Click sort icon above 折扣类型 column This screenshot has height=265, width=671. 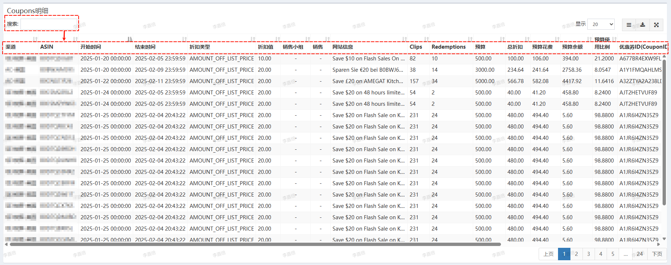(x=253, y=39)
